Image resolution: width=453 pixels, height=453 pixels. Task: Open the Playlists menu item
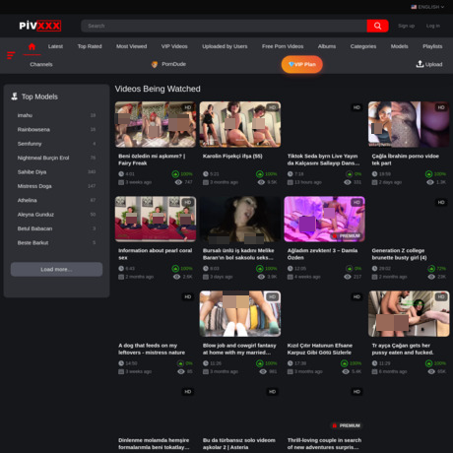pyautogui.click(x=432, y=46)
